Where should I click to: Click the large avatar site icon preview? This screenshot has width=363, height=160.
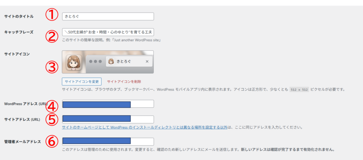point(74,63)
